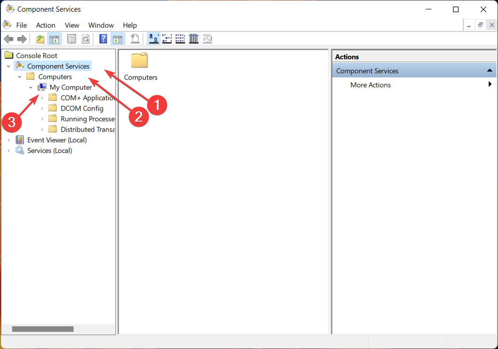Click More Actions in the Actions pane
The height and width of the screenshot is (349, 498).
370,85
